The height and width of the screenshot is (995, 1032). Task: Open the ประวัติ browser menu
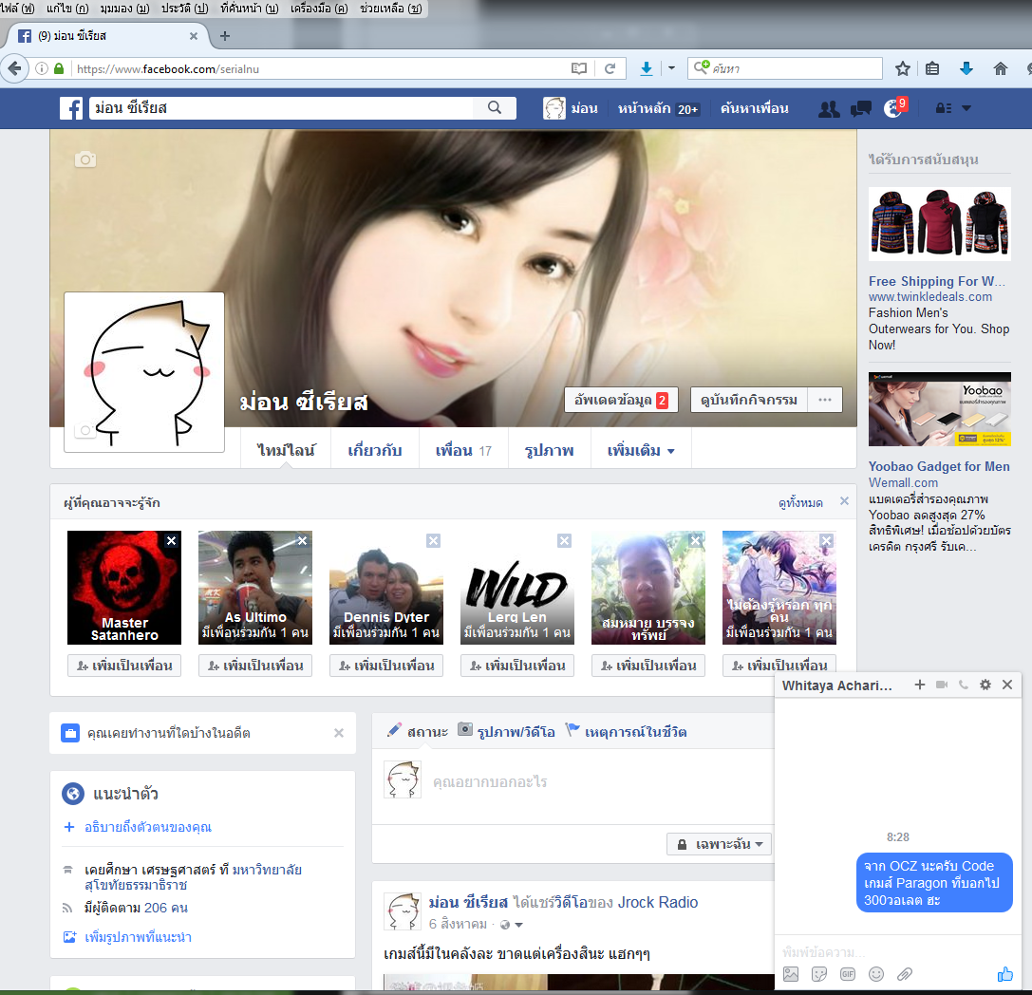(184, 9)
